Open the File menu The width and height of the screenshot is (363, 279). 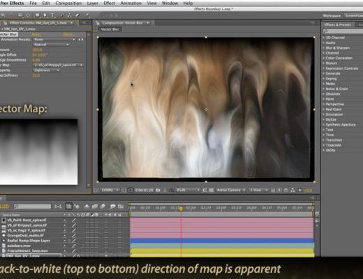33,3
